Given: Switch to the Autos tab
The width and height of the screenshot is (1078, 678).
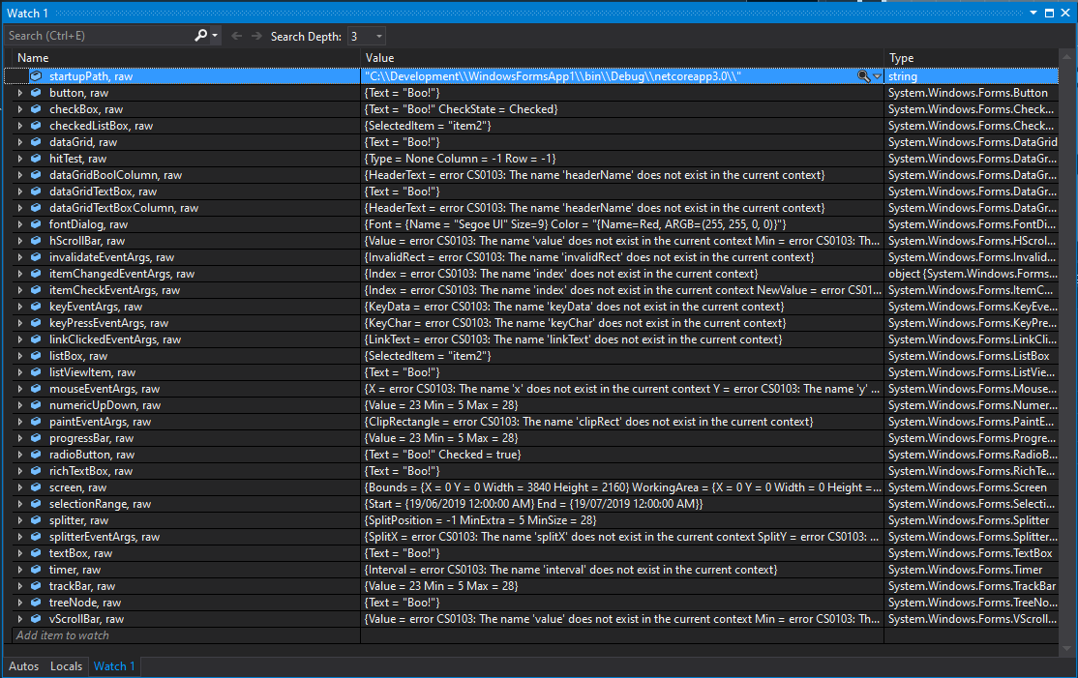Looking at the screenshot, I should coord(22,666).
